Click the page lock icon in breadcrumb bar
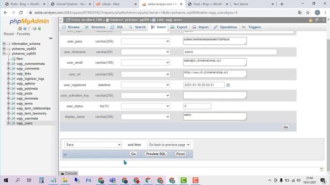330x185 pixels. 310,20
